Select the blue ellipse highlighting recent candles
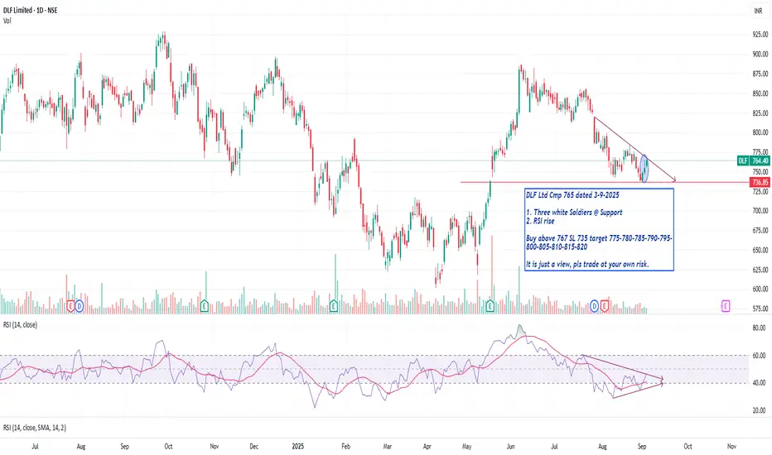 point(644,168)
